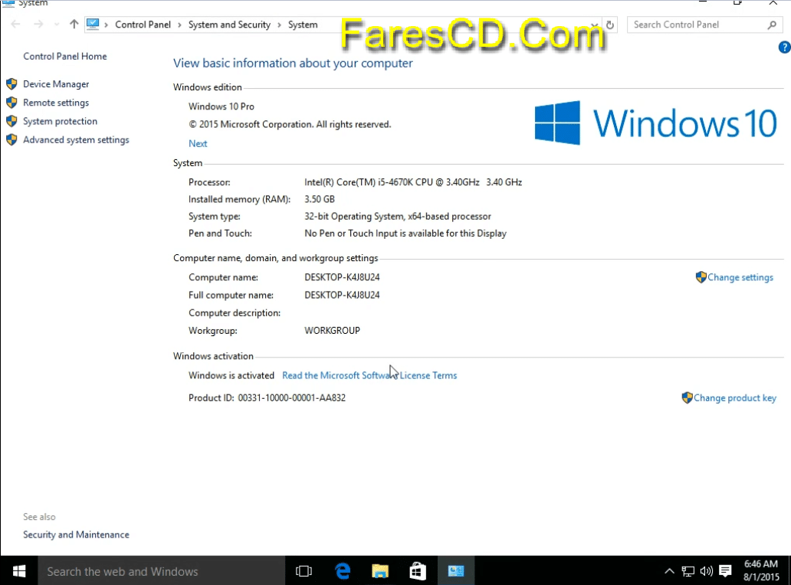Screen dimensions: 791x585
Task: Read the Microsoft Software License Terms
Action: pyautogui.click(x=369, y=375)
